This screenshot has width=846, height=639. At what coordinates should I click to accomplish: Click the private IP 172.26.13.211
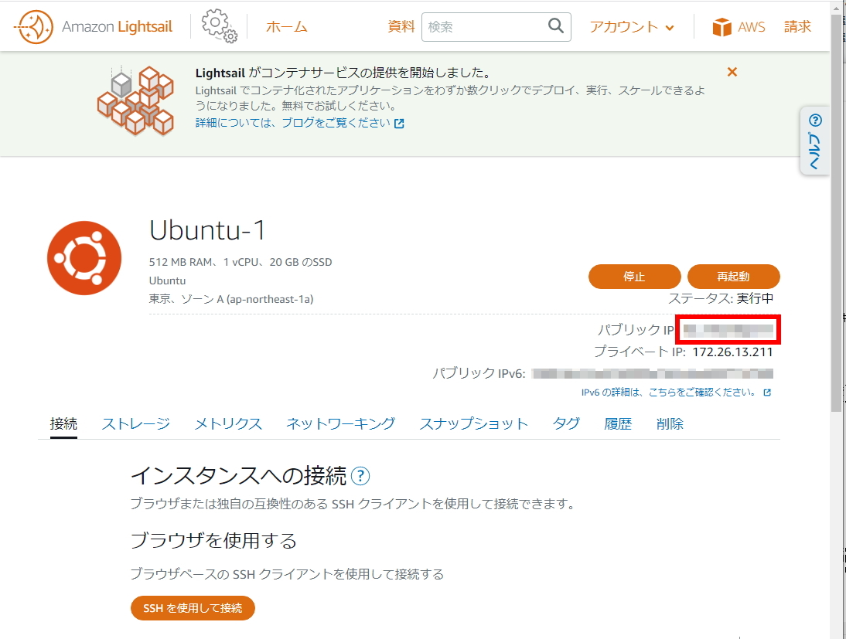732,352
